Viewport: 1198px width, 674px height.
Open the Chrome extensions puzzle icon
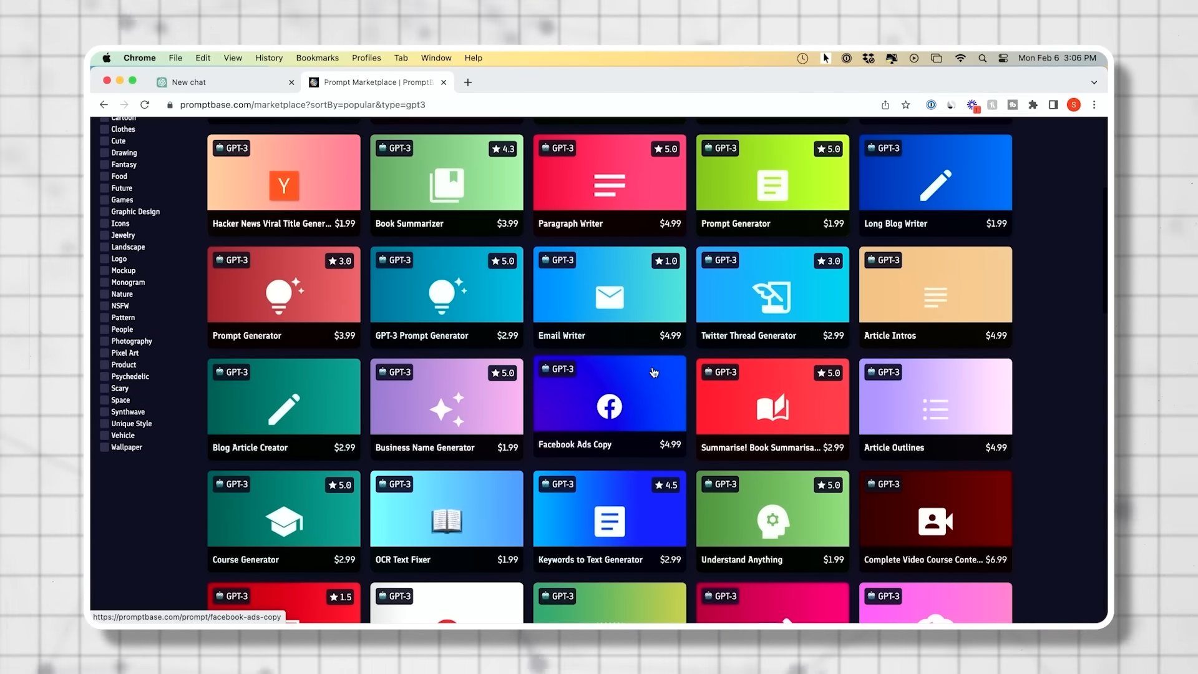[x=1033, y=105]
